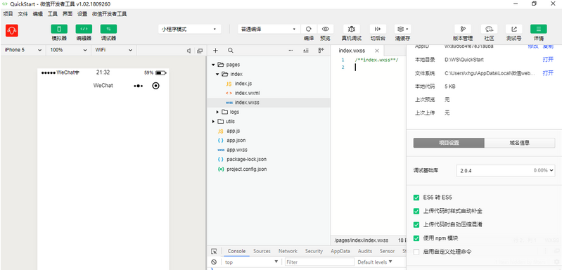Open the 小程序模式 mode dropdown

[189, 30]
